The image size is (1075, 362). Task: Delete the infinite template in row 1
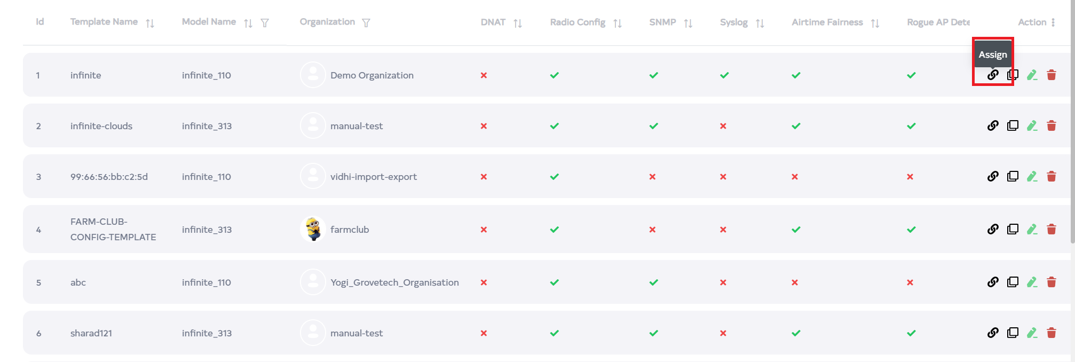pos(1051,75)
